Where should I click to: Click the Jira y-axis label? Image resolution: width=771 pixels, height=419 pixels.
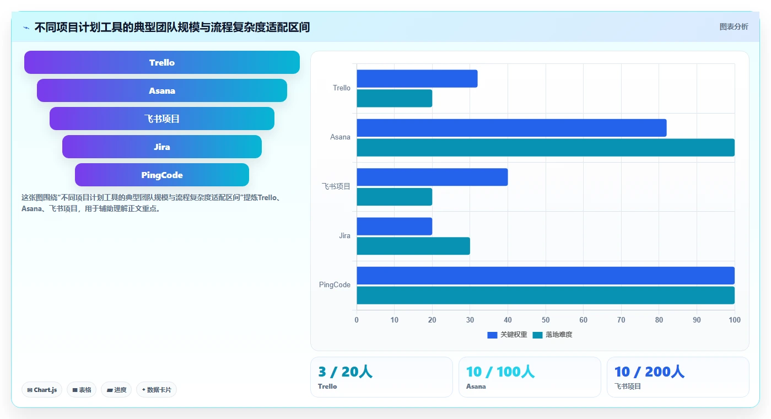tap(345, 236)
